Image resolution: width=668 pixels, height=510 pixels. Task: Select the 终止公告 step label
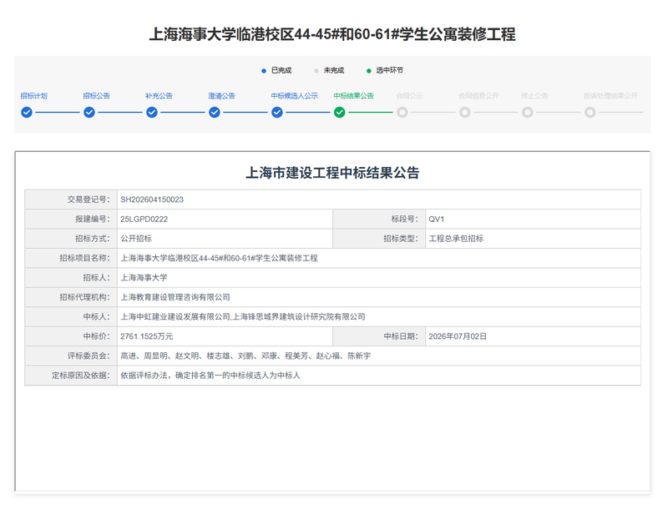[x=534, y=96]
